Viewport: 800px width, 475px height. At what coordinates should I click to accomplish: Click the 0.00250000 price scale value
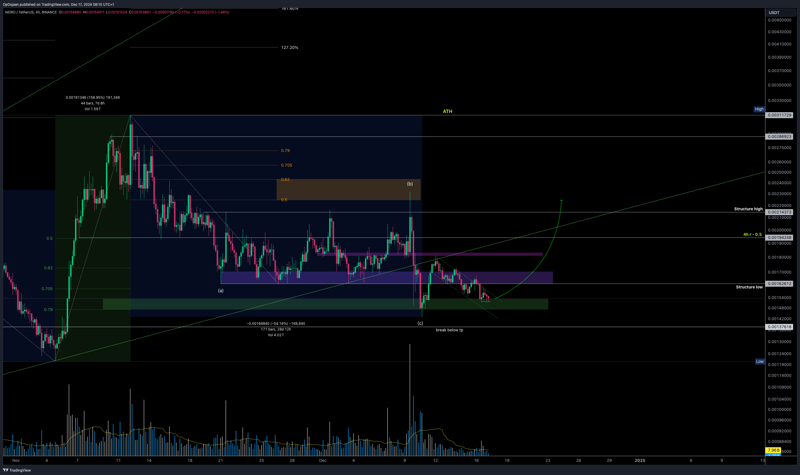[779, 173]
